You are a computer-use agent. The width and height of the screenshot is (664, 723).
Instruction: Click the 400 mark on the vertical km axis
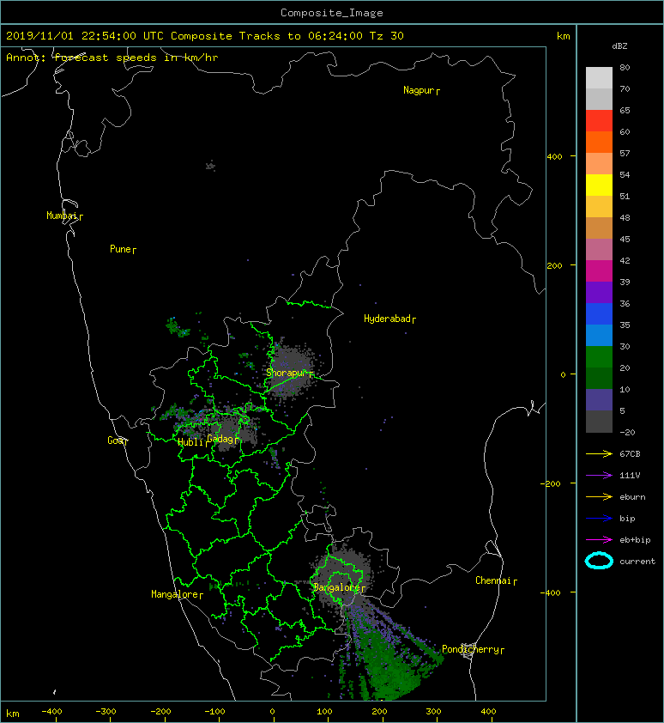click(x=555, y=157)
